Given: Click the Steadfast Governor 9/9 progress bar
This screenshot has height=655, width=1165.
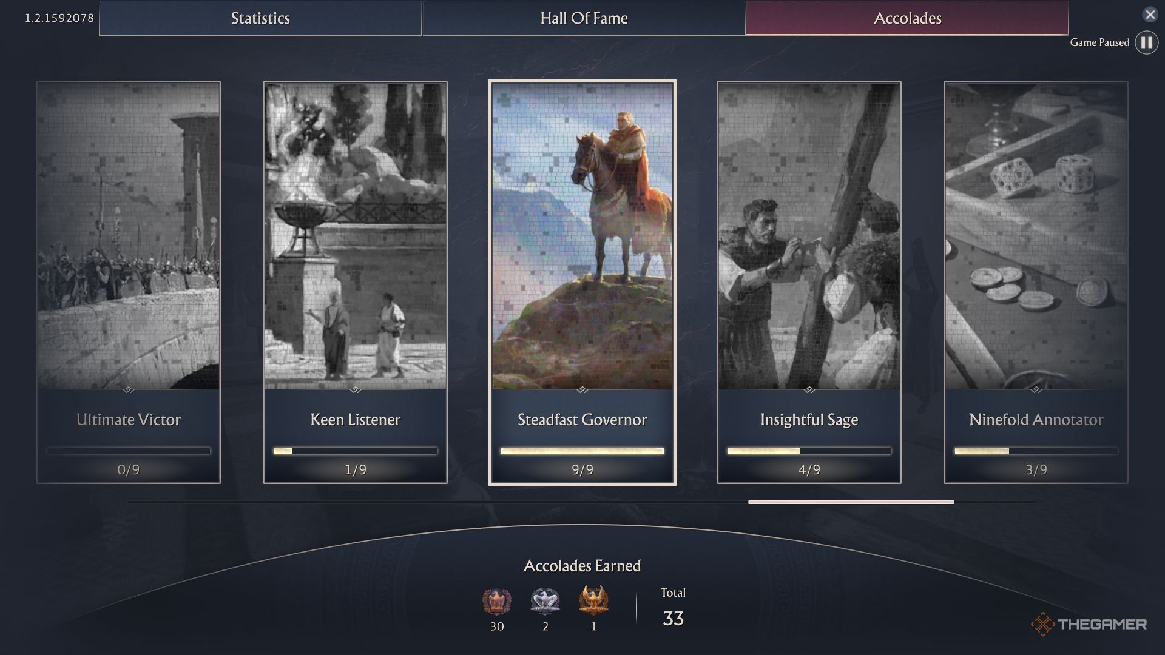Looking at the screenshot, I should point(582,451).
